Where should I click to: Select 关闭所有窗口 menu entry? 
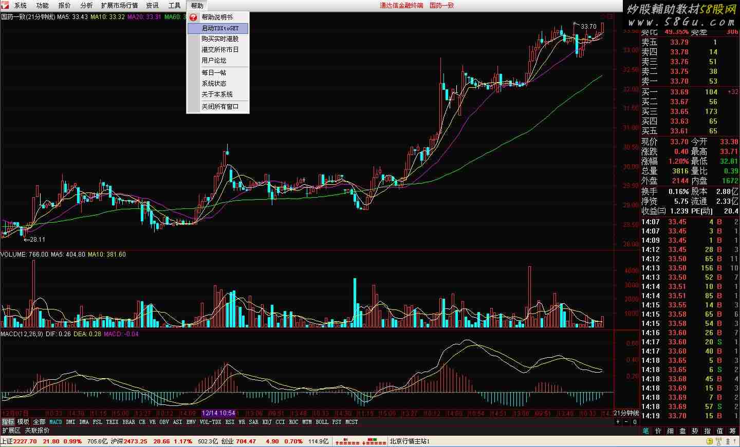click(218, 106)
